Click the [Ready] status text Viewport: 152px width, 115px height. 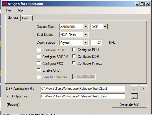[x=13, y=105]
